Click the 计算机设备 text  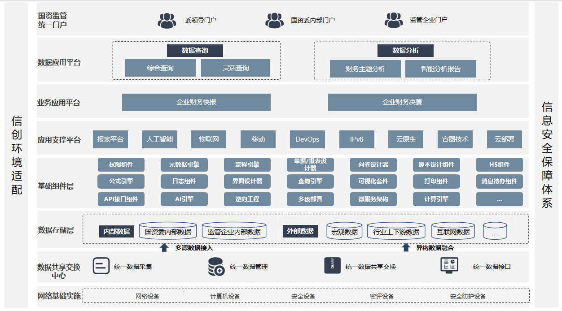point(225,296)
